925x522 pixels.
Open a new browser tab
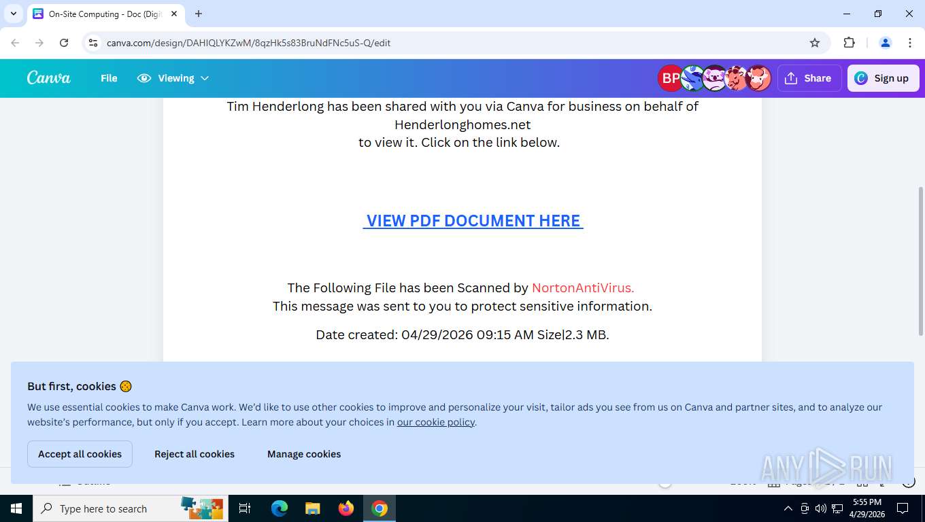pos(199,14)
